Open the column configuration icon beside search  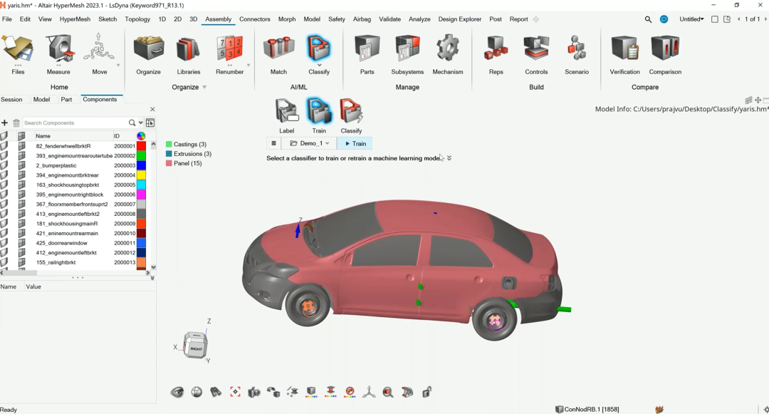[150, 123]
